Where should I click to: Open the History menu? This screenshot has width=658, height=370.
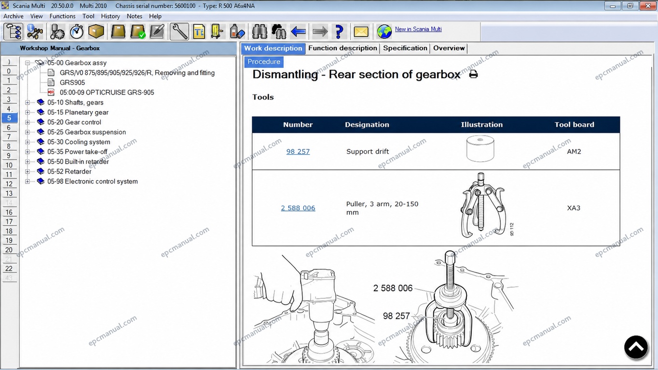110,16
